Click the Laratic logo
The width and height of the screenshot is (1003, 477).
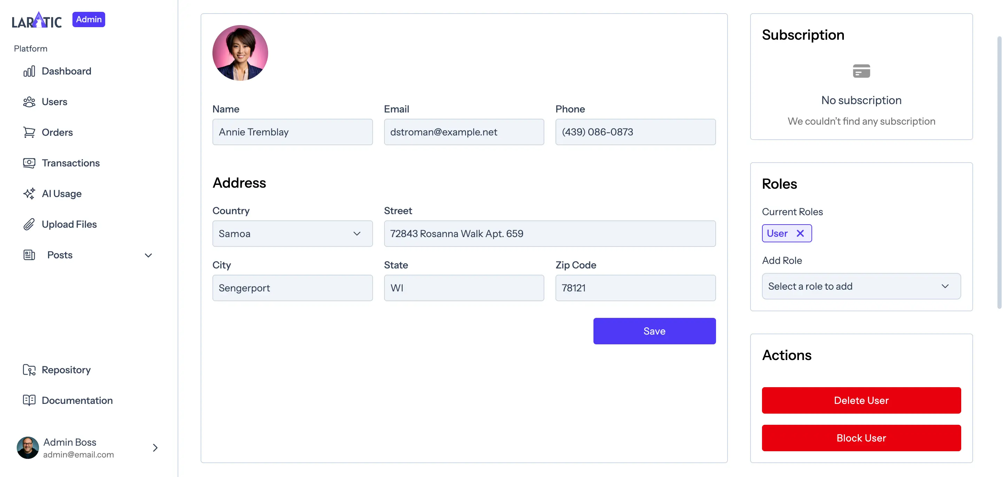click(x=37, y=20)
